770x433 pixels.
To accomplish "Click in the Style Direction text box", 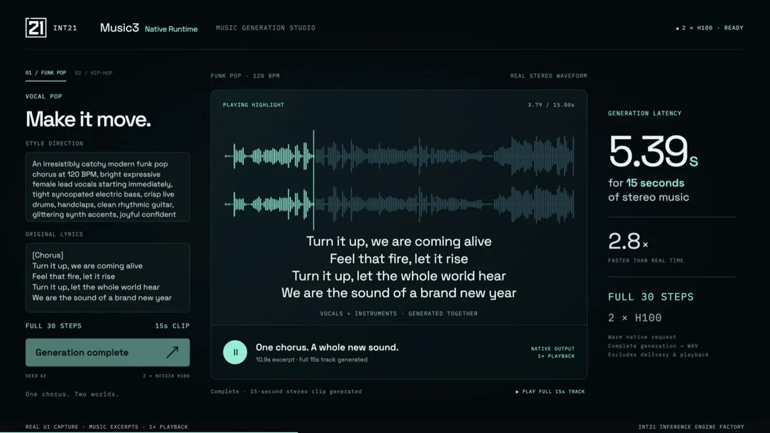I will (x=108, y=187).
